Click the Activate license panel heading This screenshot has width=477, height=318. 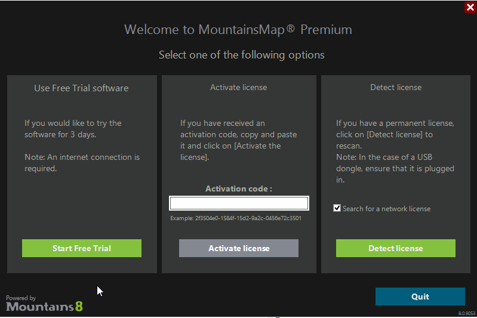click(x=239, y=87)
